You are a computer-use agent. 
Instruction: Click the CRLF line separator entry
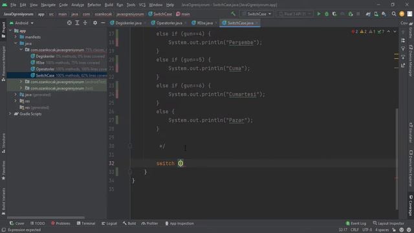(x=354, y=230)
